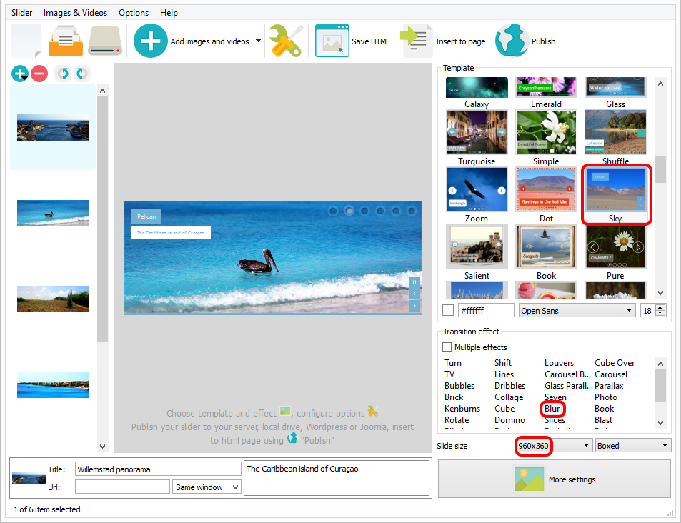Select the Domino transition effect
The image size is (681, 523).
(509, 420)
